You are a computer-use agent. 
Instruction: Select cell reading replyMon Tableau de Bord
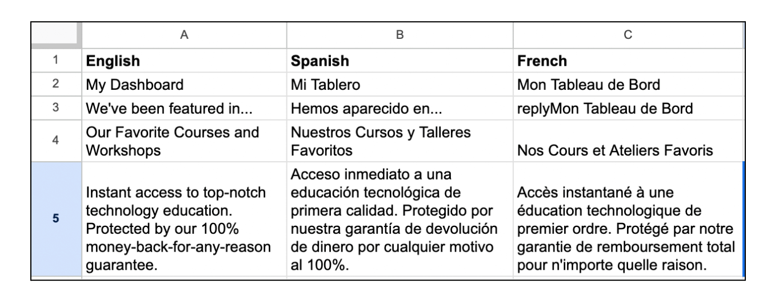click(628, 109)
